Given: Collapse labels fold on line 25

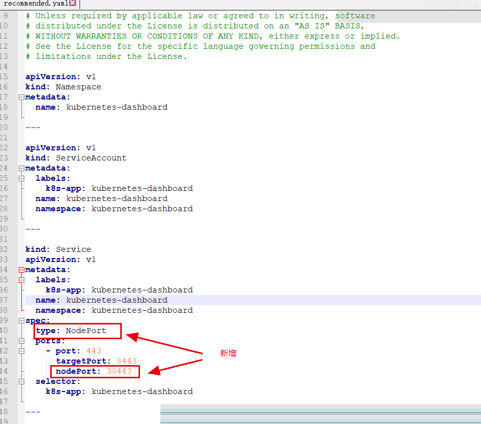Looking at the screenshot, I should click(21, 178).
